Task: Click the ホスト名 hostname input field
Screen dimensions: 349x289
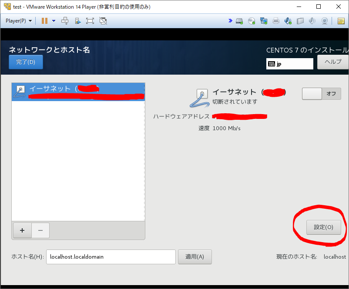Action: pos(111,257)
